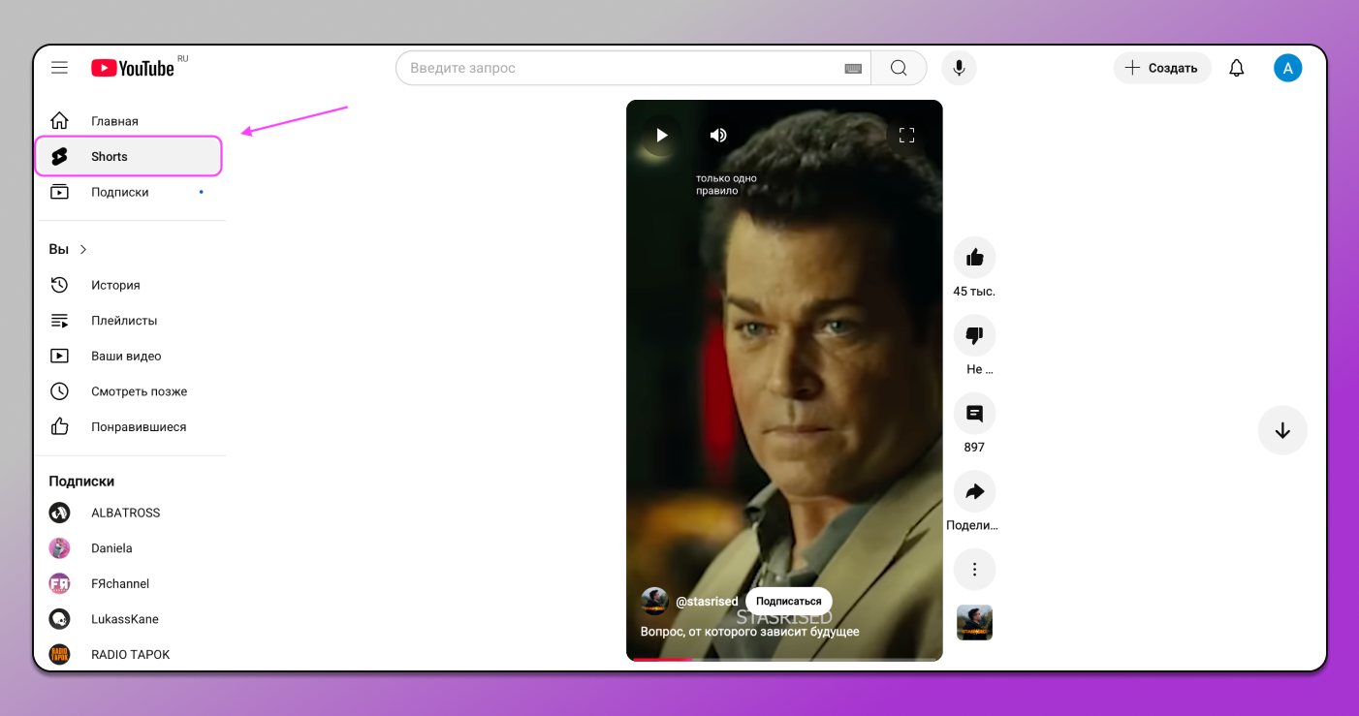Click the "Подписаться" subscribe button
The image size is (1359, 716).
point(788,602)
